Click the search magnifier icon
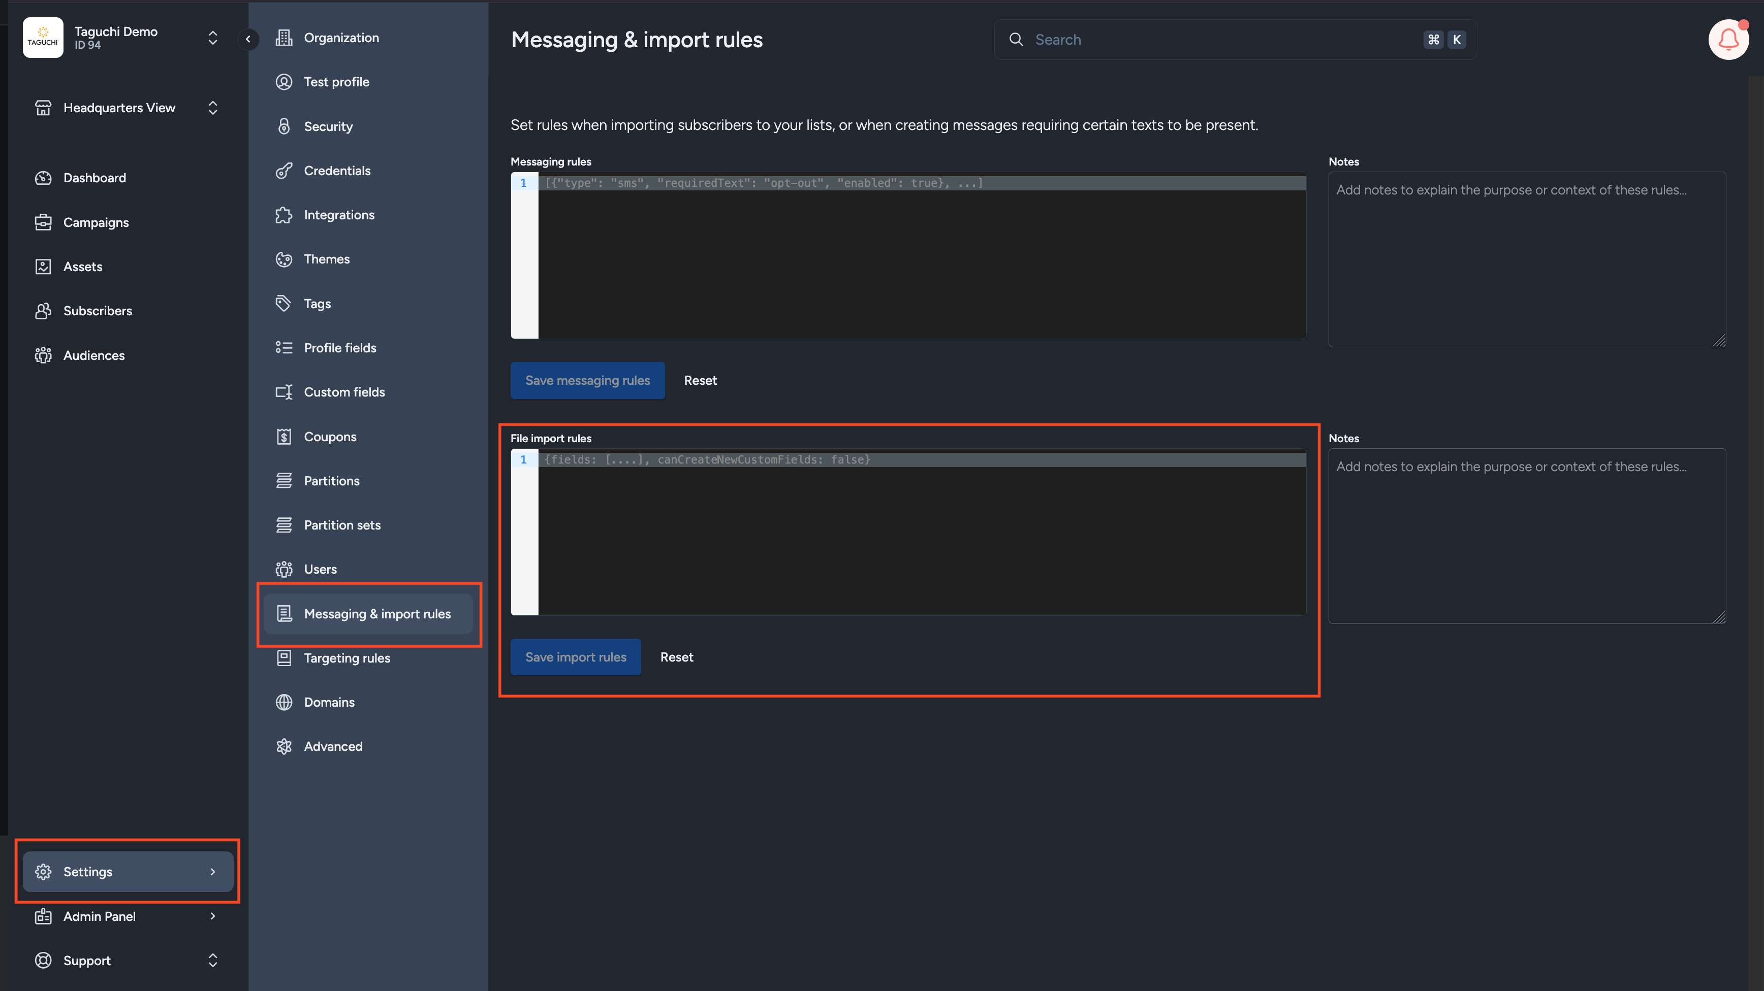 (x=1016, y=40)
